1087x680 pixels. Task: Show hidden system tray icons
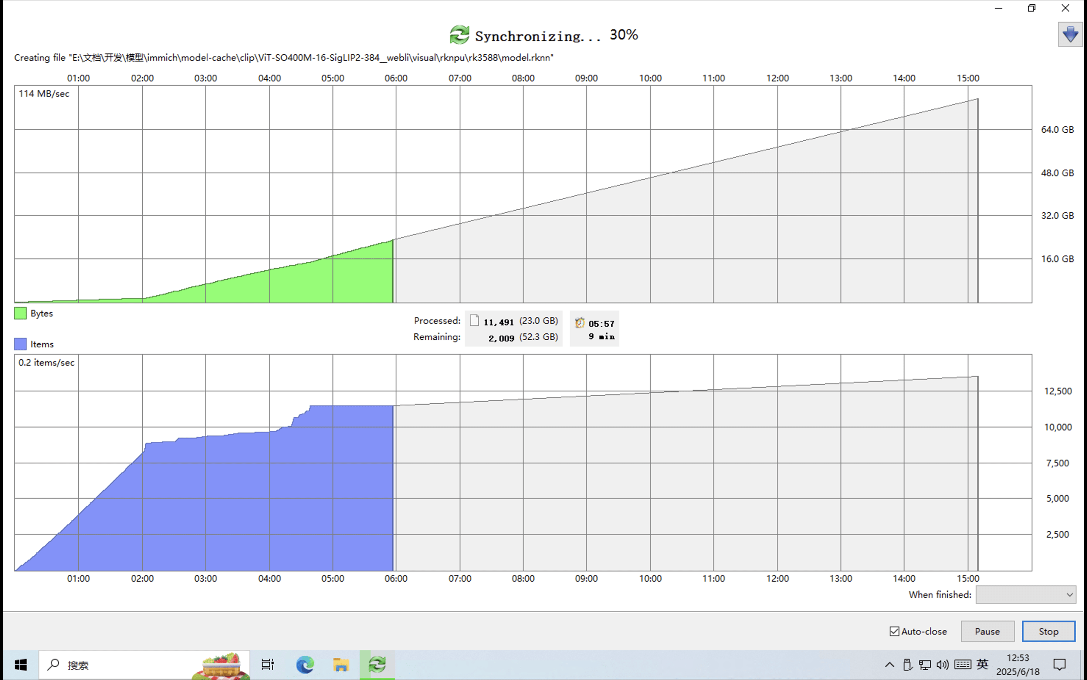(890, 665)
